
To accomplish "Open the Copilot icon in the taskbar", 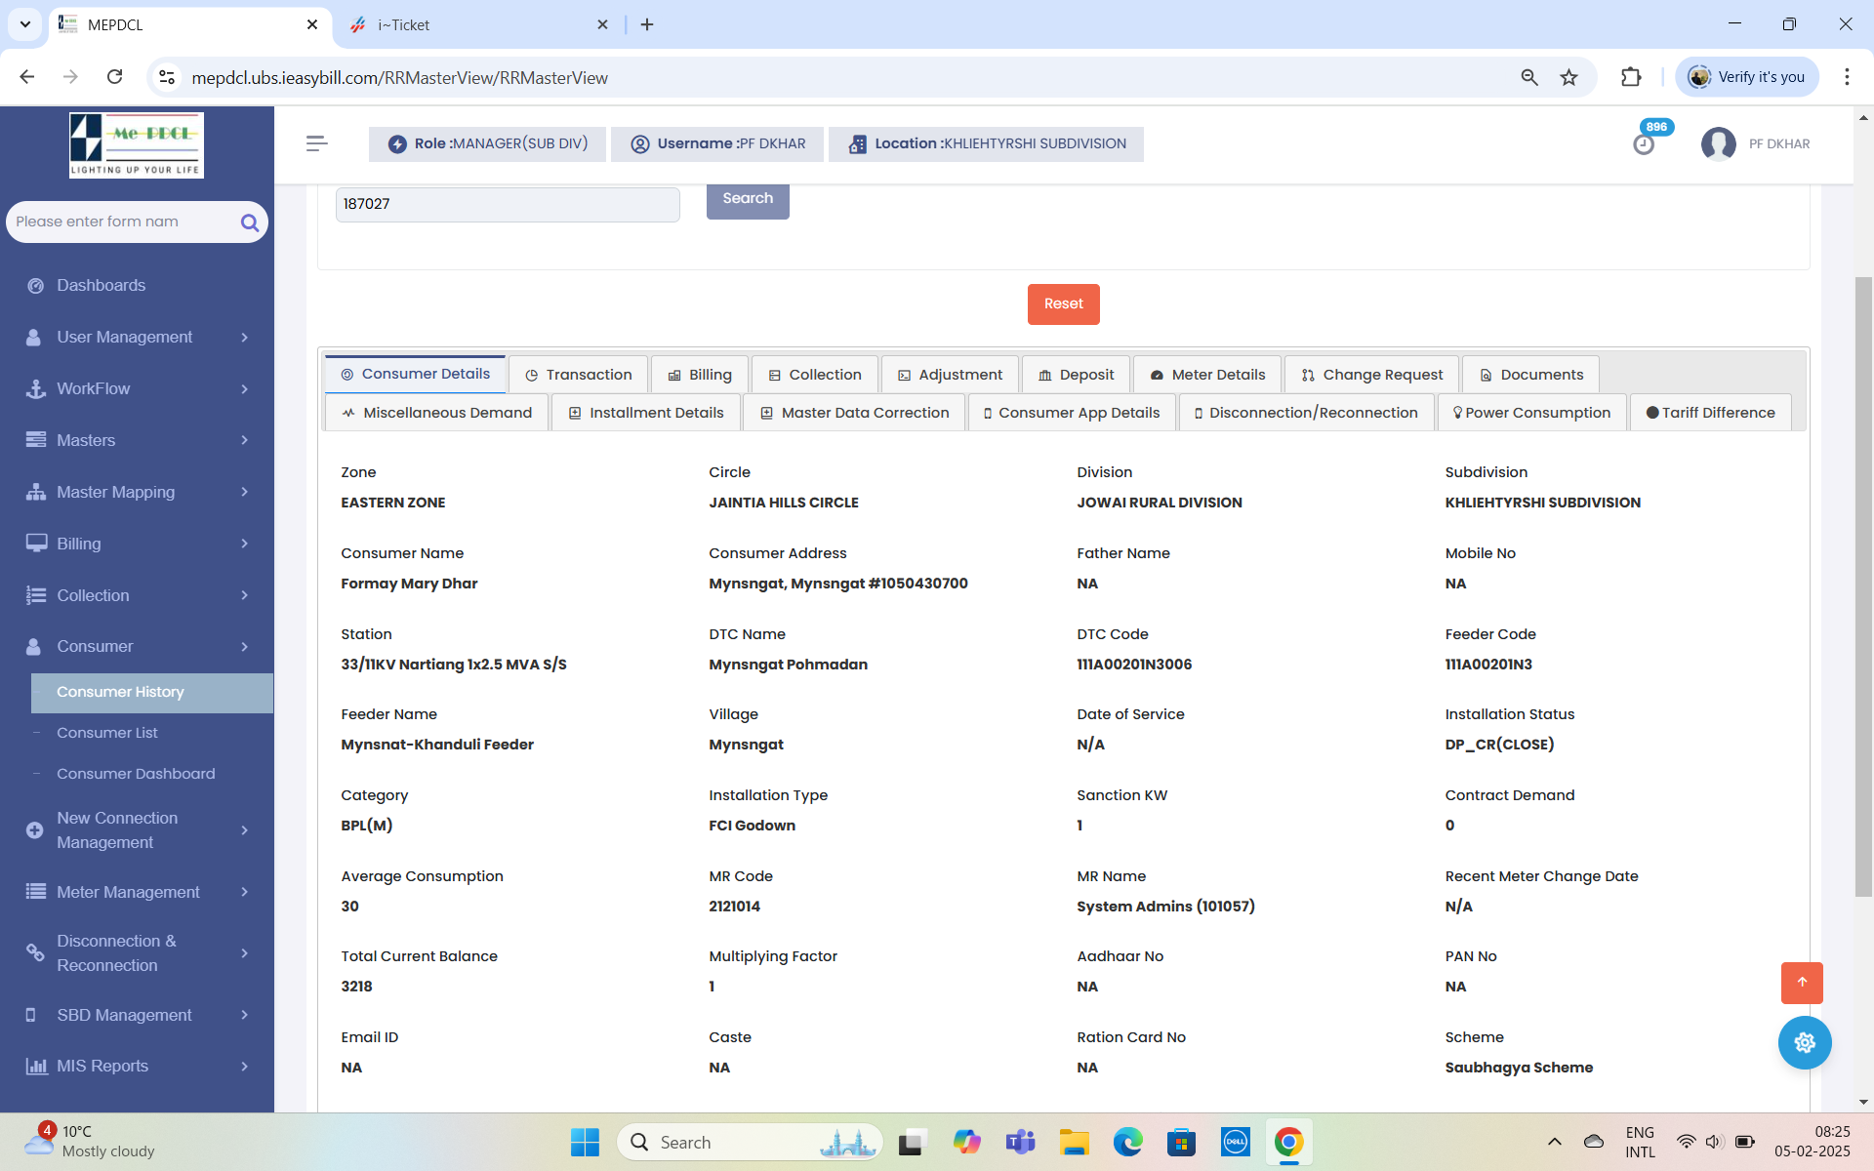I will (x=966, y=1142).
